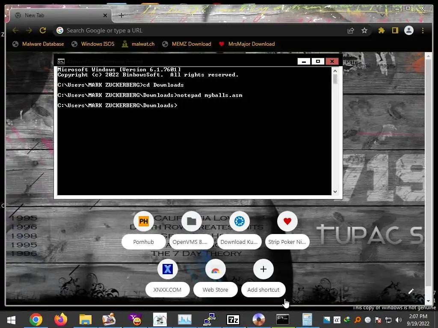Open the paint palette app on taskbar

pos(109,319)
